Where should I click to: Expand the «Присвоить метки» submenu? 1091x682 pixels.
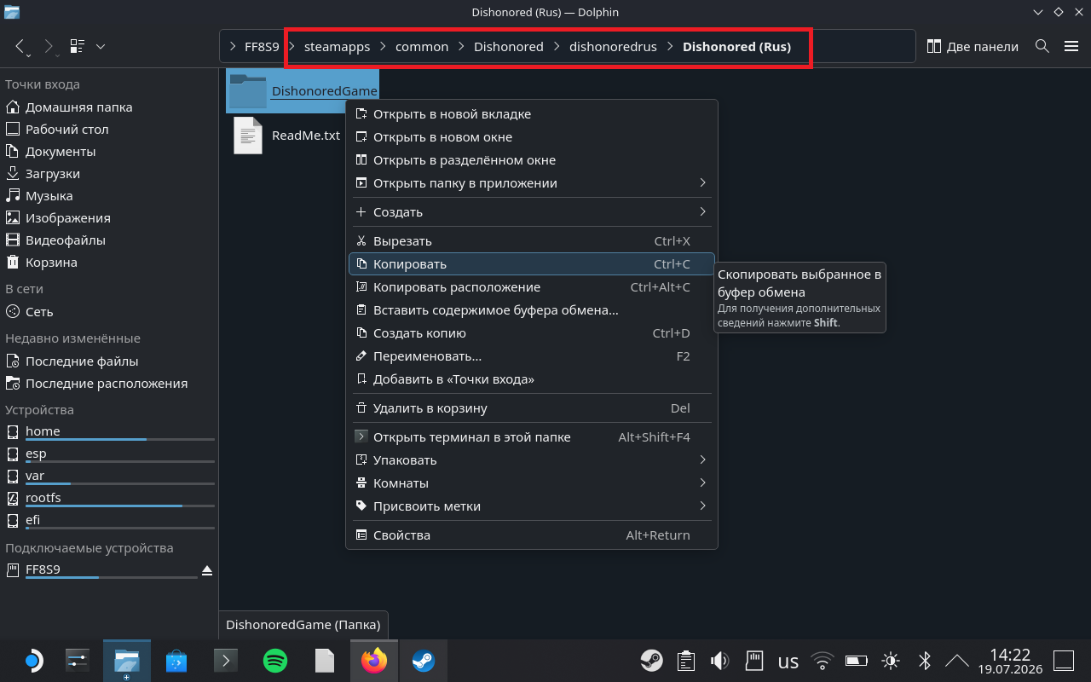532,506
